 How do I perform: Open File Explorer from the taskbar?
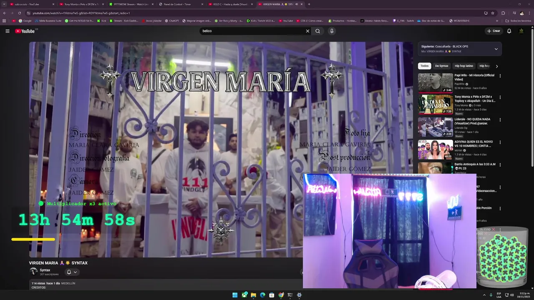[253, 295]
